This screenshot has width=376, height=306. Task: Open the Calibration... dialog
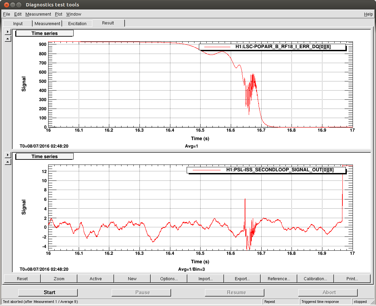click(x=315, y=279)
